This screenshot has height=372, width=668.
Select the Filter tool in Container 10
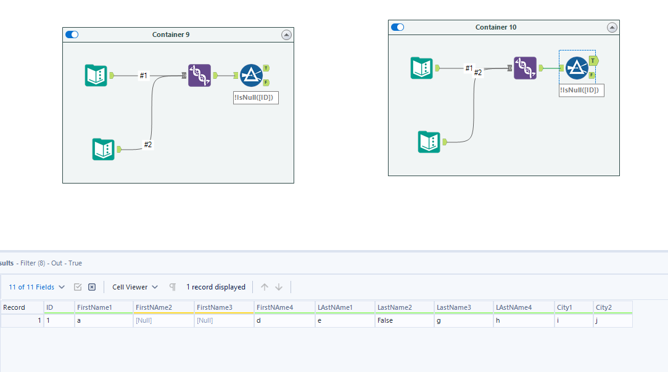tap(577, 68)
